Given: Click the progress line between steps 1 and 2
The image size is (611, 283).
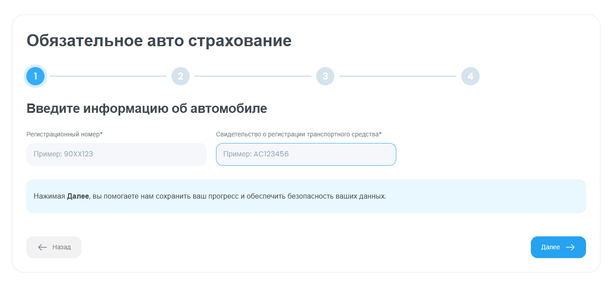Looking at the screenshot, I should tap(107, 76).
